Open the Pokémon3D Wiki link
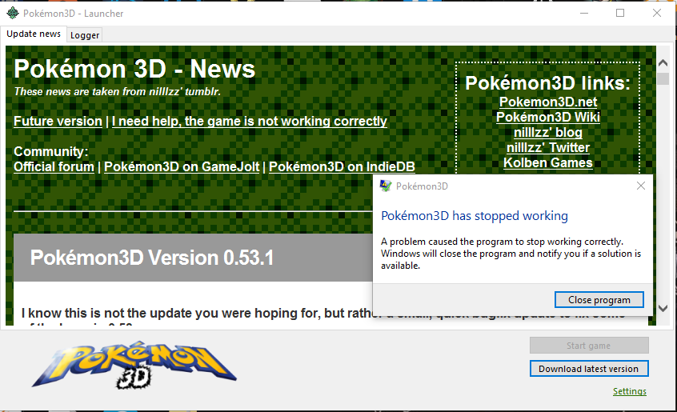This screenshot has width=677, height=412. click(548, 117)
